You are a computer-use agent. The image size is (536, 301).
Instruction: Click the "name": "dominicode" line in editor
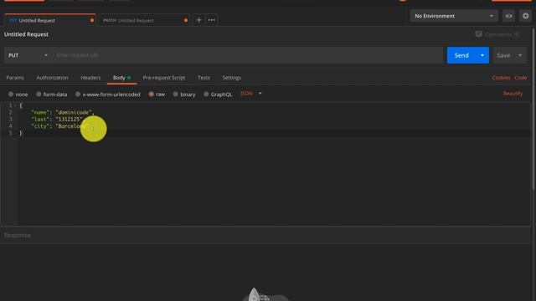pyautogui.click(x=63, y=112)
